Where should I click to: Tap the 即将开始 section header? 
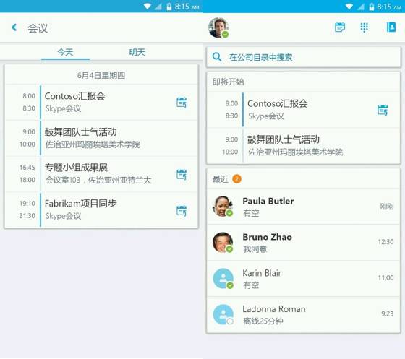(x=228, y=82)
